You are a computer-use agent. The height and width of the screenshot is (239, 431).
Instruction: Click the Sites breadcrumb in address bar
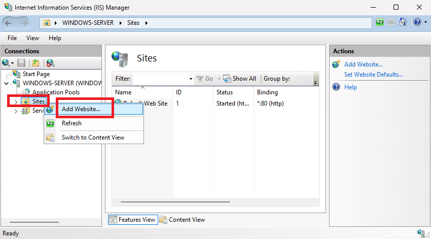point(133,23)
